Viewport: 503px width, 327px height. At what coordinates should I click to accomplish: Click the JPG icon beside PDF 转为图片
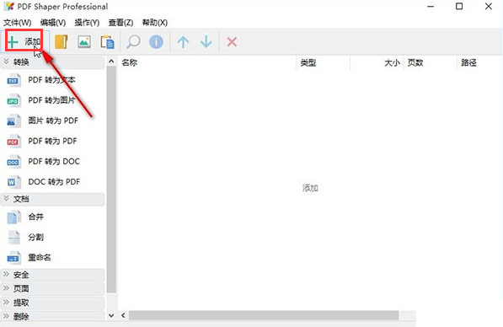(13, 100)
